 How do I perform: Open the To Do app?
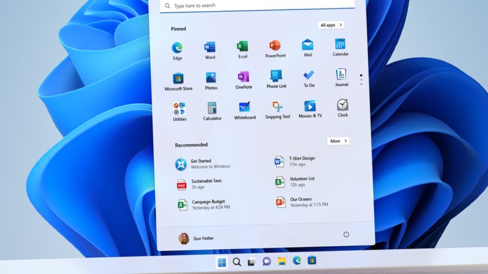point(309,79)
